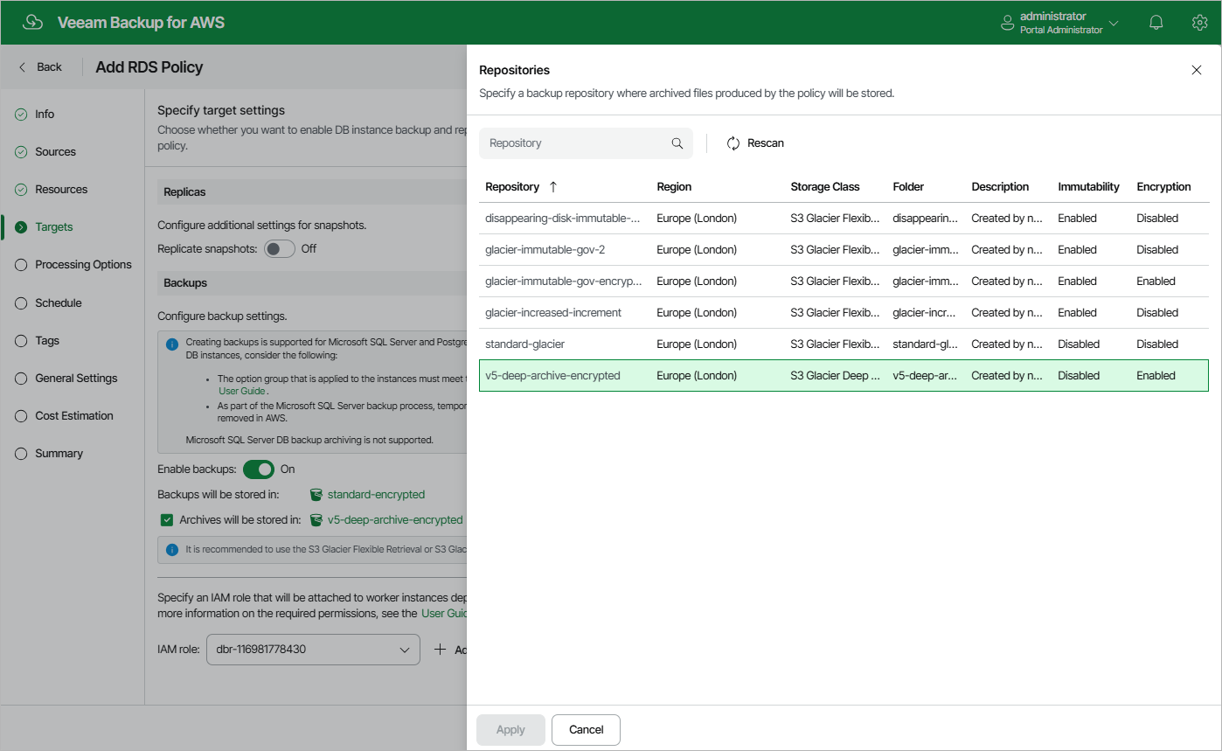Select the glacier-immutable-gov-encryp... repository row
This screenshot has height=751, width=1222.
[x=844, y=282]
